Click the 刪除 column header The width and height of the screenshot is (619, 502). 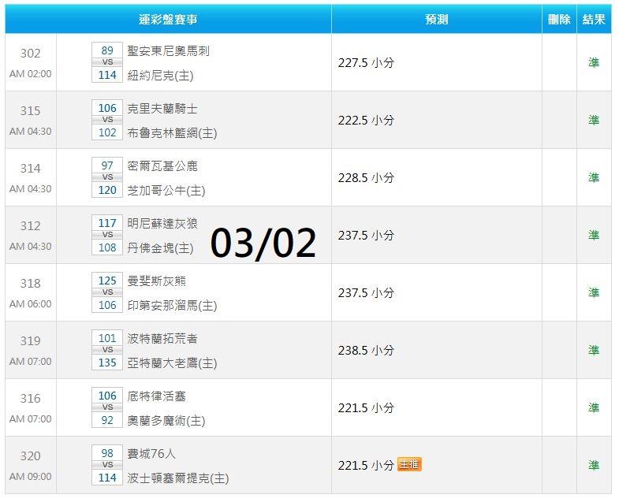pyautogui.click(x=559, y=19)
